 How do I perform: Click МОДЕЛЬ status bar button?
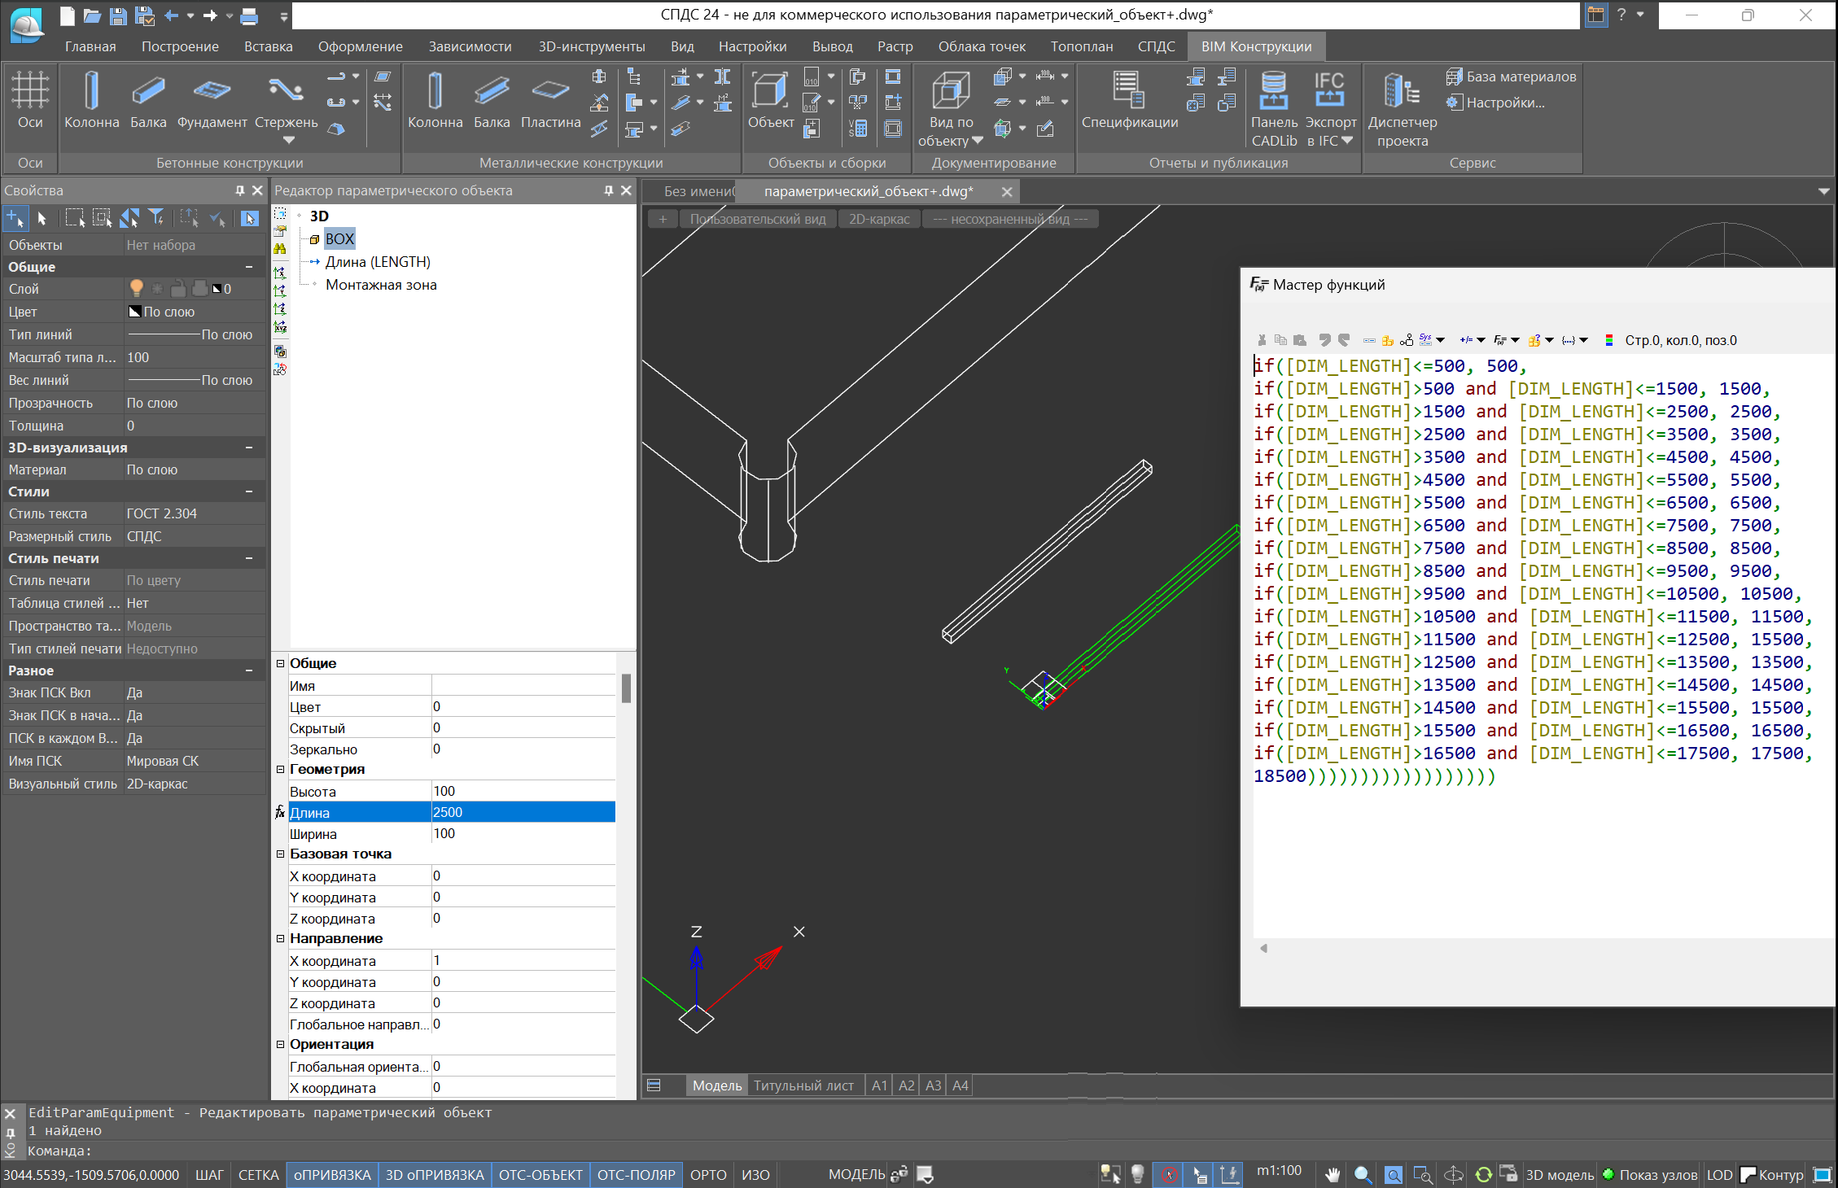point(856,1175)
